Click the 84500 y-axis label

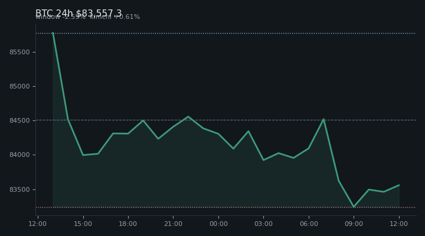pos(19,120)
